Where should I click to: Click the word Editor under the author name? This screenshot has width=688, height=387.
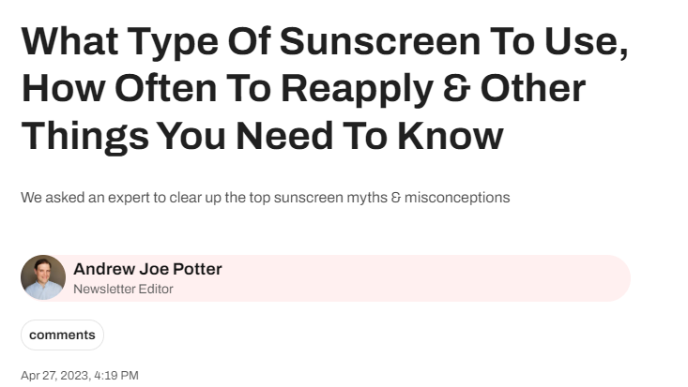click(x=155, y=289)
